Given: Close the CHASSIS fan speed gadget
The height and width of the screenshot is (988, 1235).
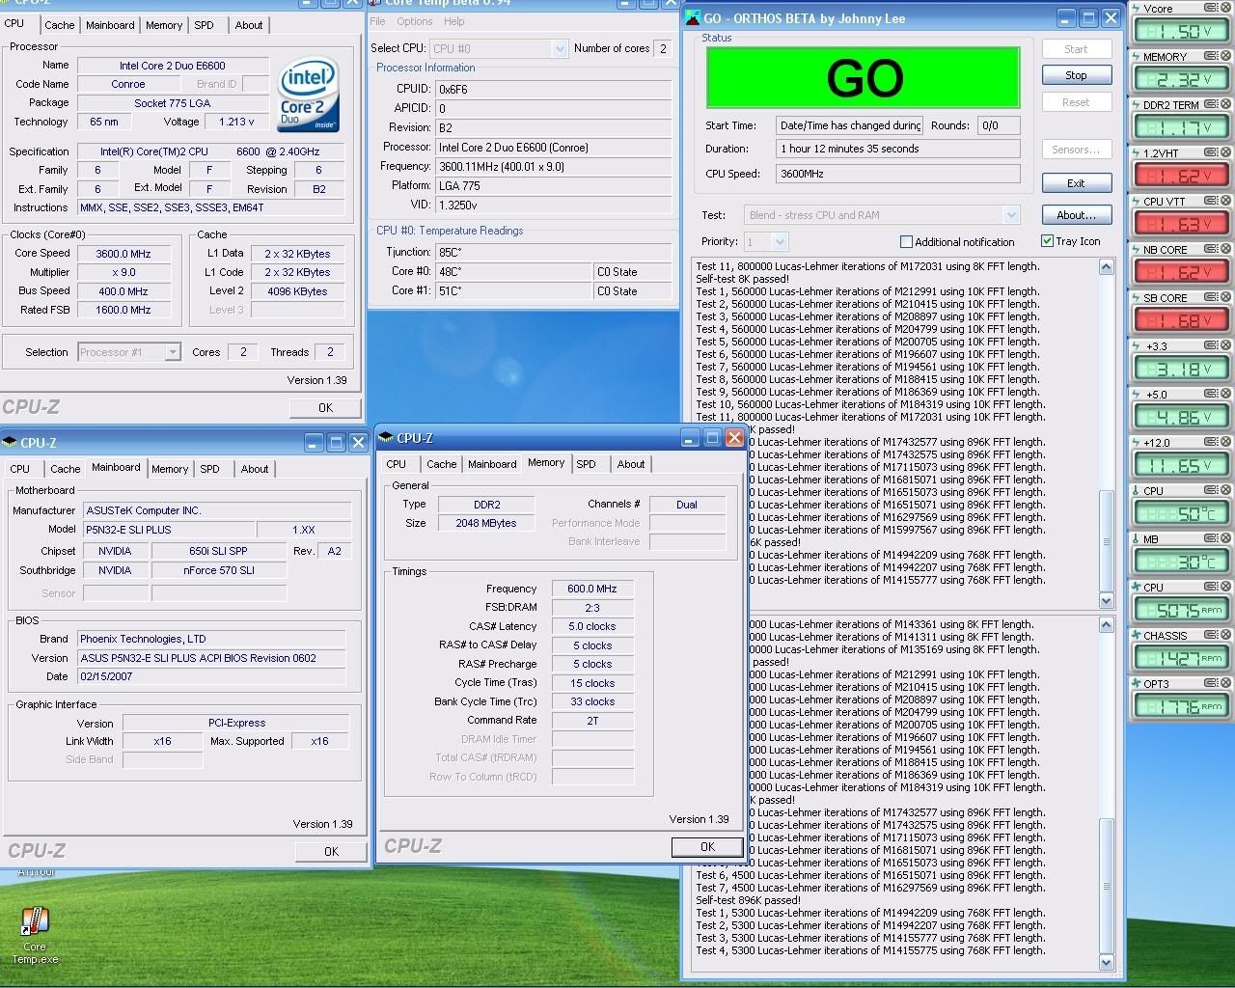Looking at the screenshot, I should (1225, 636).
